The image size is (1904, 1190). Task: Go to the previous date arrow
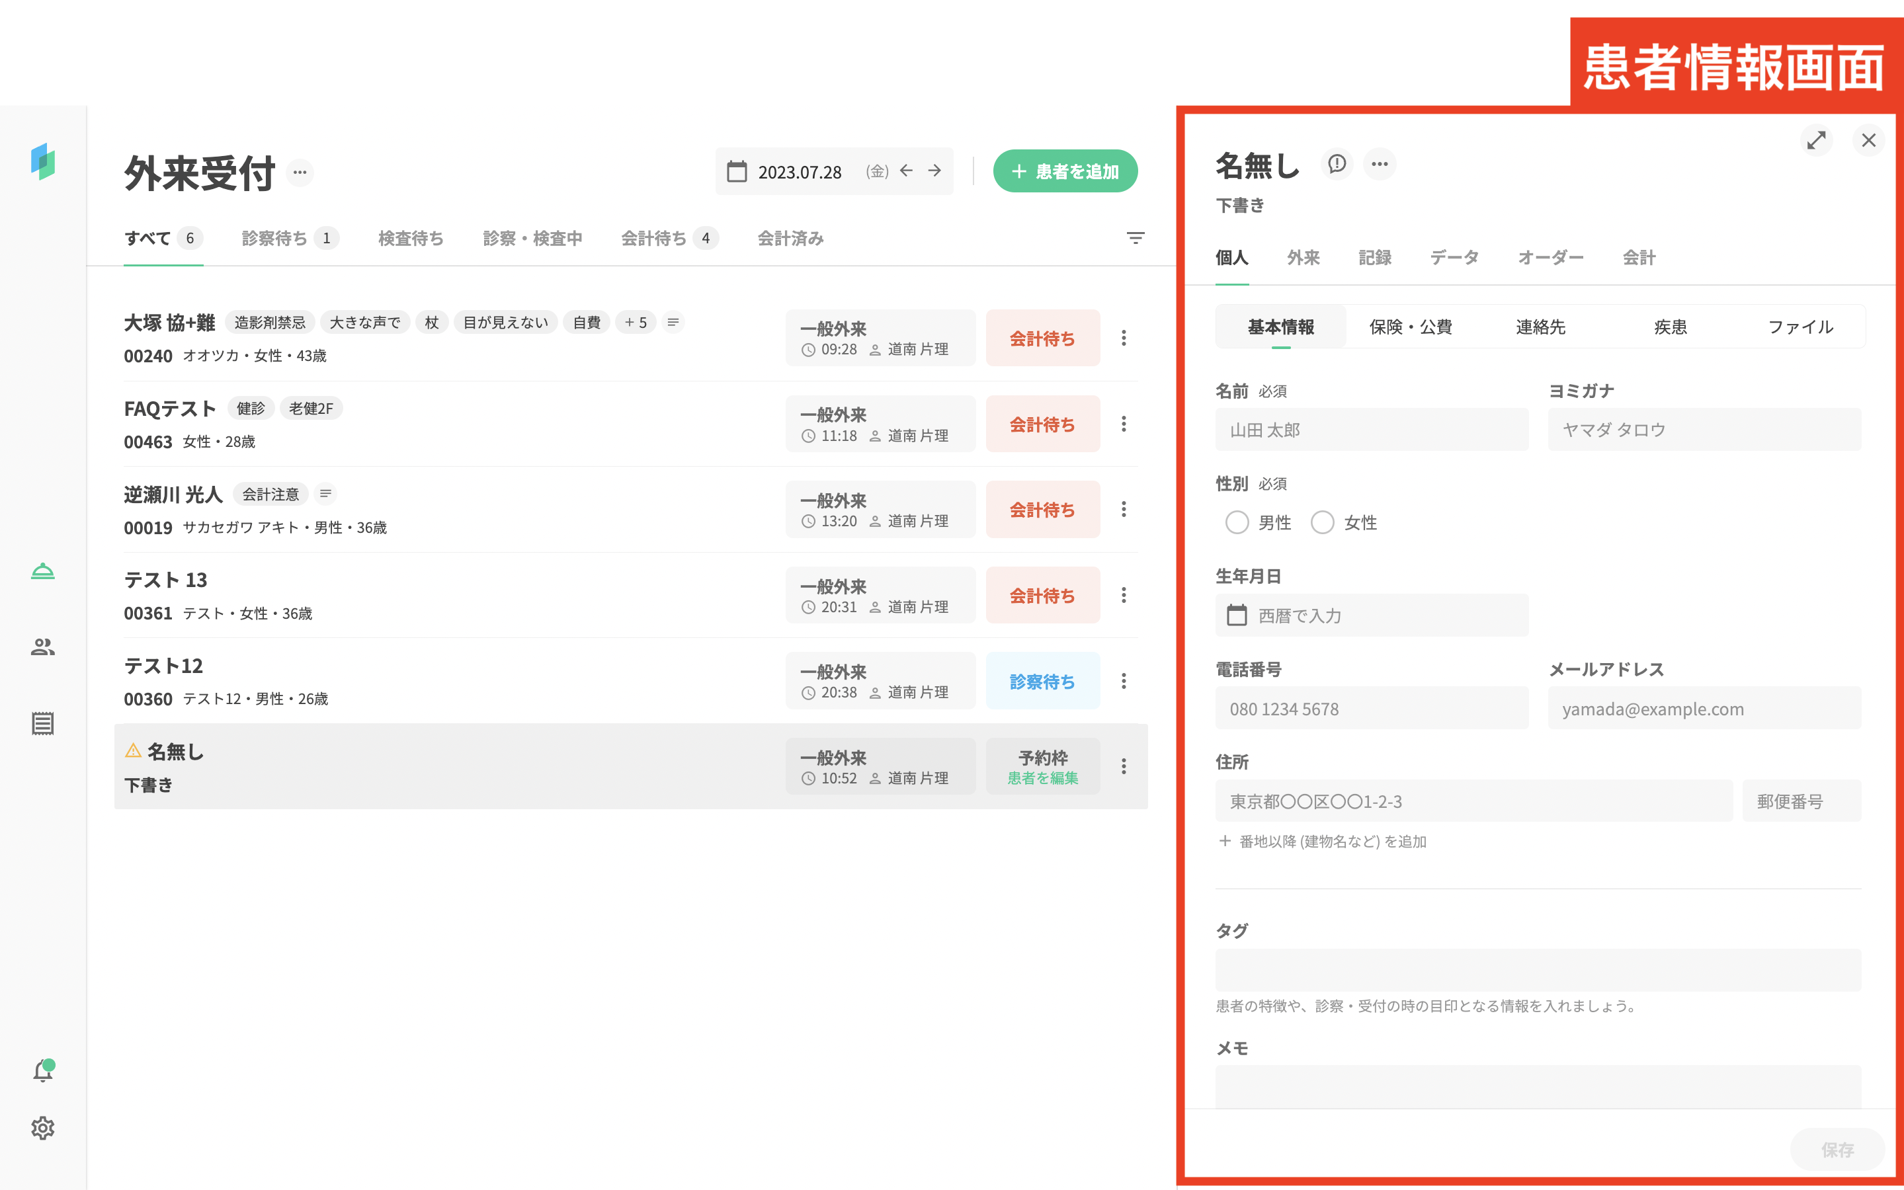(x=906, y=171)
